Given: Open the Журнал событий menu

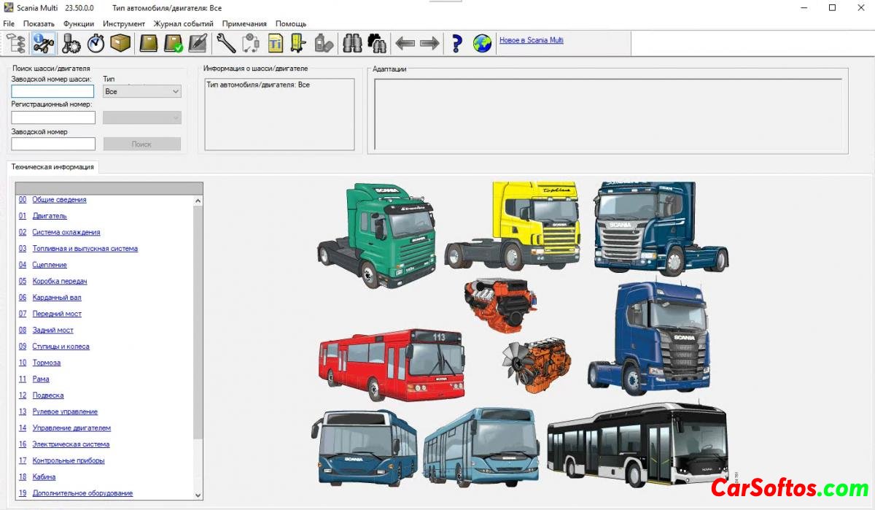Looking at the screenshot, I should 183,23.
